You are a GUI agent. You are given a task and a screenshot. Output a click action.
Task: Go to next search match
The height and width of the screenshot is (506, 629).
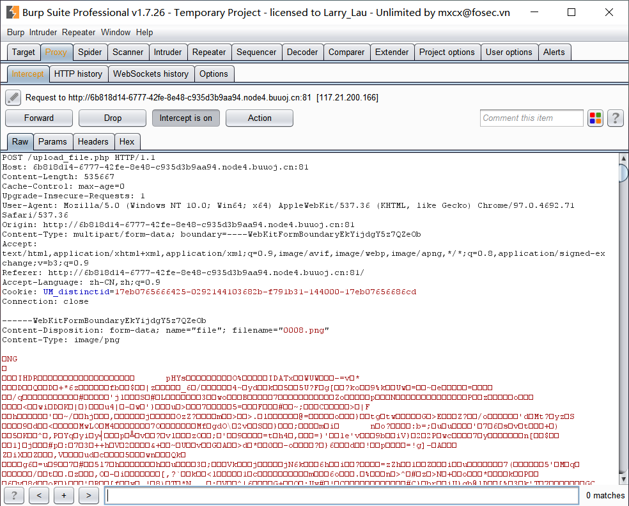tap(89, 495)
